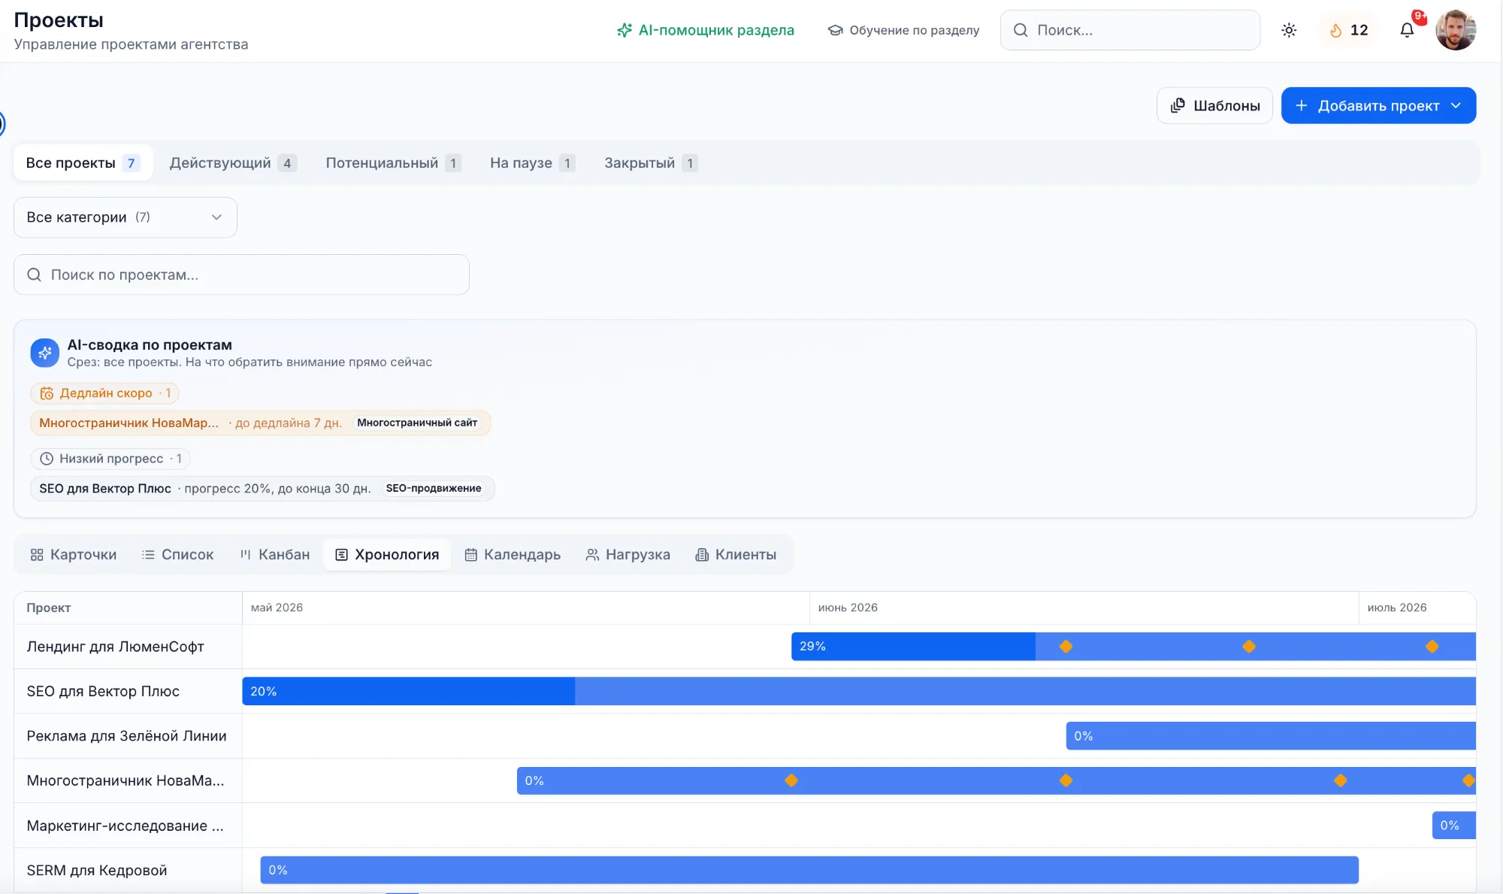Open project SERM для Кедровой row
1503x894 pixels.
click(97, 870)
